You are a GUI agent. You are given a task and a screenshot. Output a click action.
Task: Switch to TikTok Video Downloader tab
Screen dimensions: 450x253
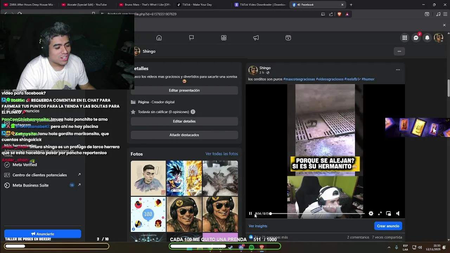(260, 5)
